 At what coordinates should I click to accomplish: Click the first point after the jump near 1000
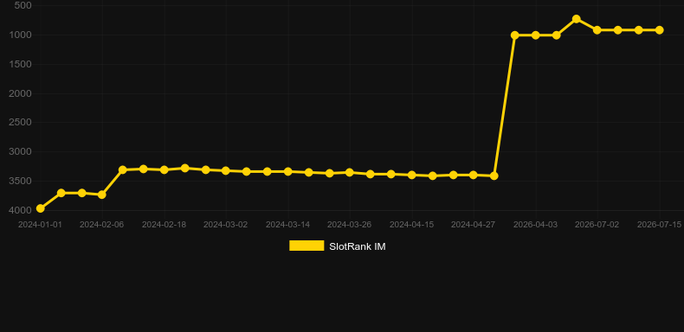(515, 35)
